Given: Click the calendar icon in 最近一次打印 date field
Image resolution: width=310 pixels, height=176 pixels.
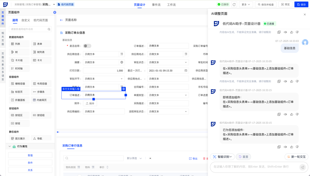Looking at the screenshot, I should tap(186, 71).
